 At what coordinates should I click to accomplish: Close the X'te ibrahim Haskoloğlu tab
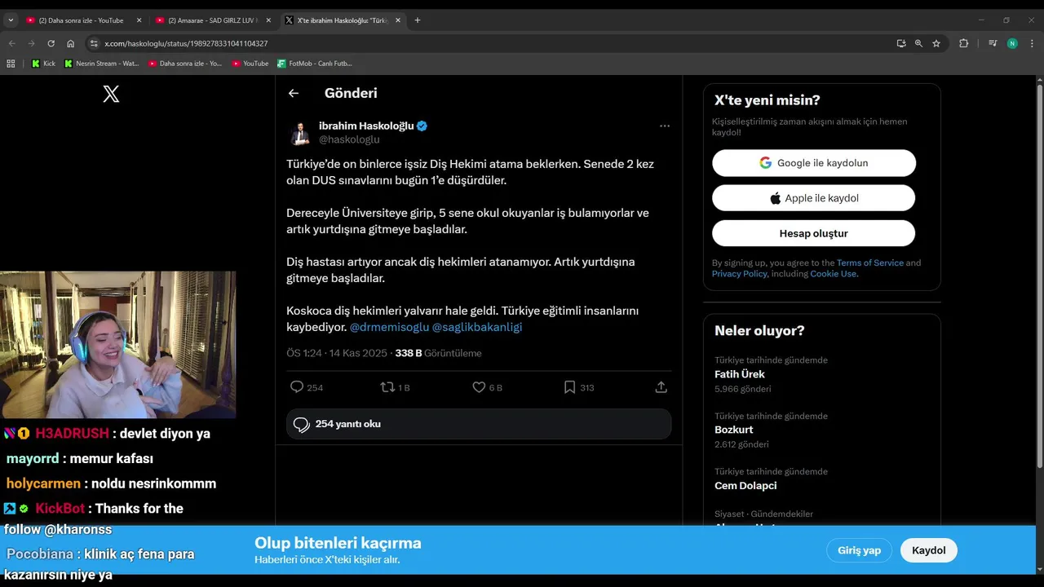tap(398, 20)
